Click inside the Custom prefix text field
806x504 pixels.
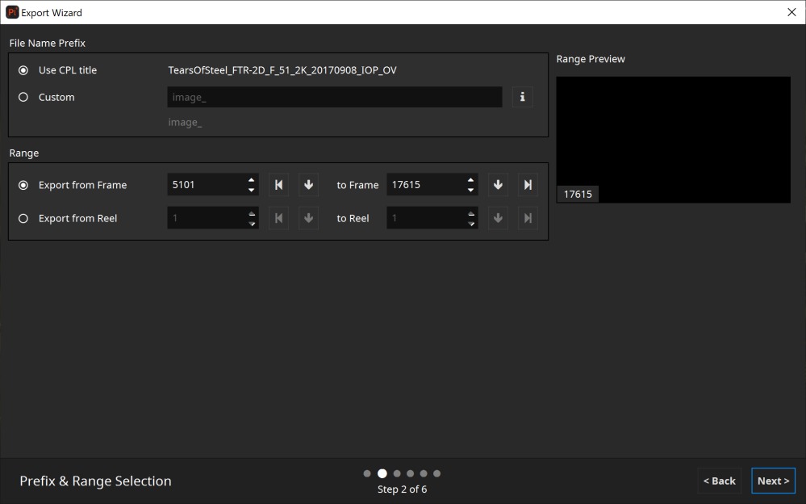click(x=334, y=97)
